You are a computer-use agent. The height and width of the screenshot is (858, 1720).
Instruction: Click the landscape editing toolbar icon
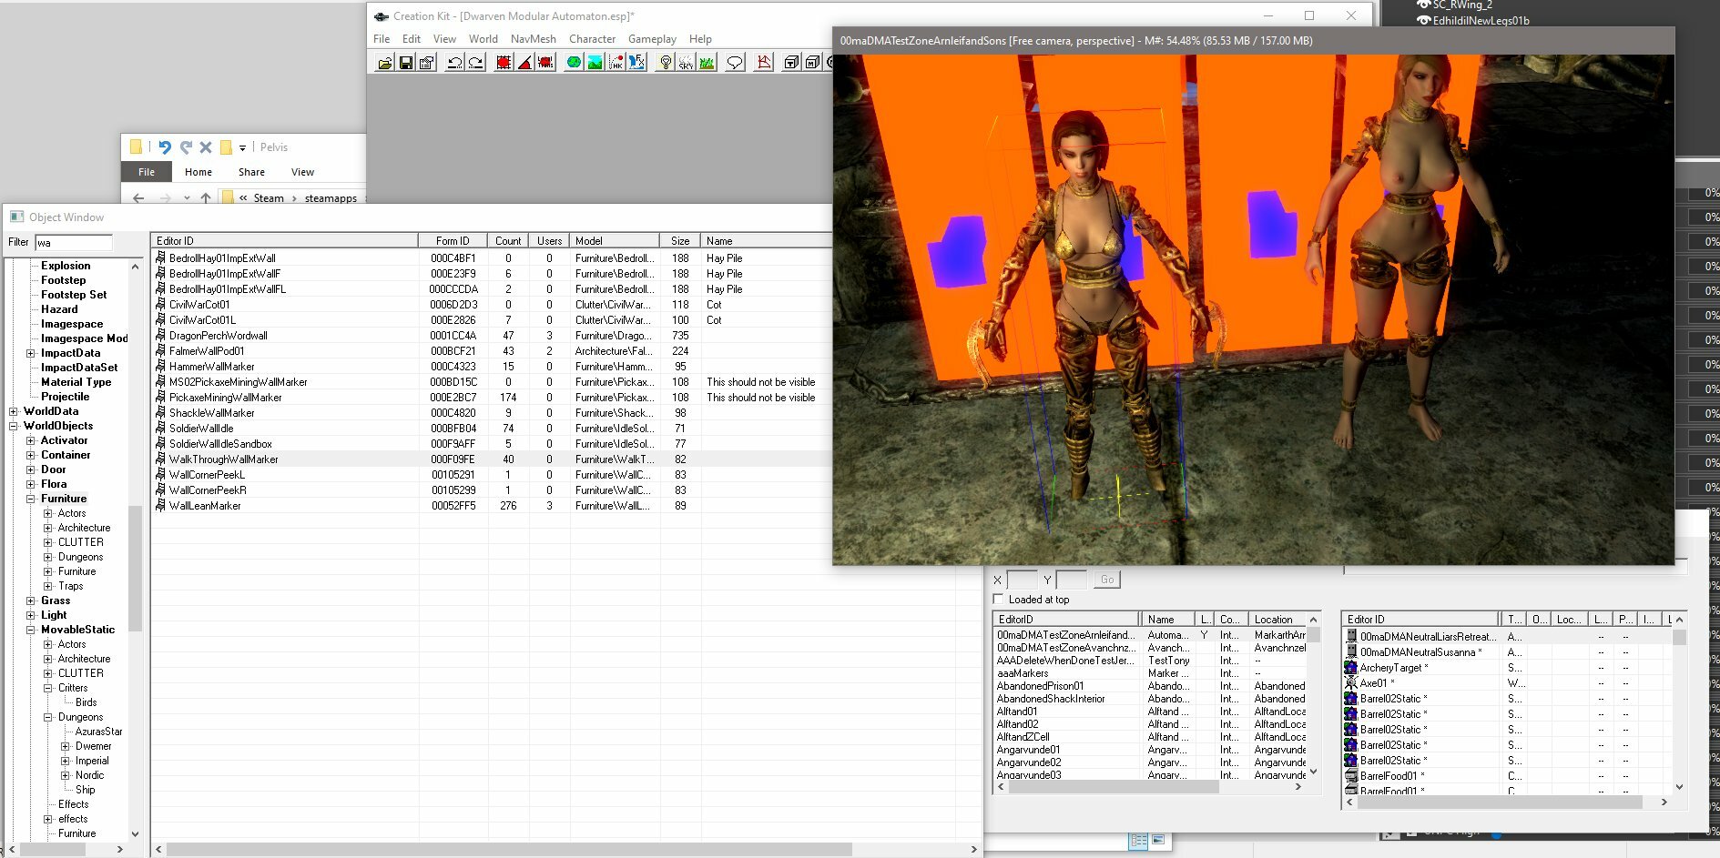(x=595, y=62)
